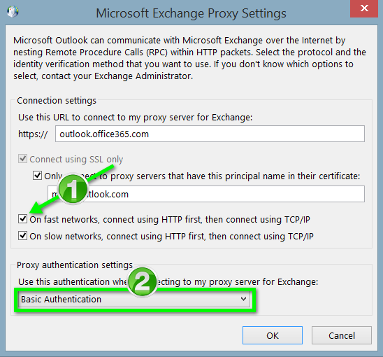Click the principal name certificate text field

[206, 194]
